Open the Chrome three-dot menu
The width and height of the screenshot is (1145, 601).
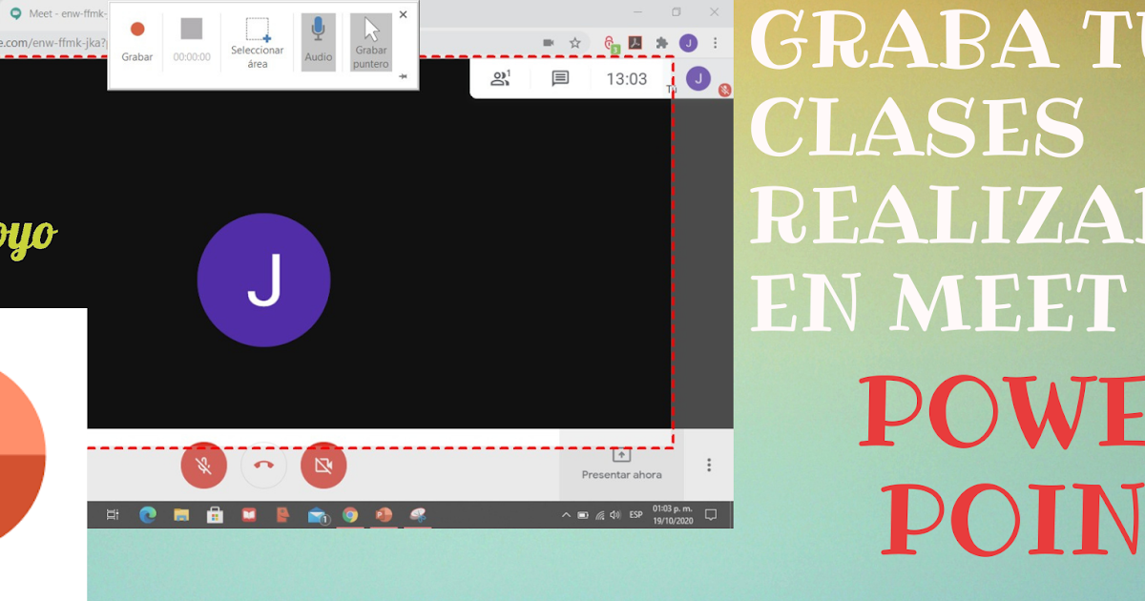[x=716, y=43]
